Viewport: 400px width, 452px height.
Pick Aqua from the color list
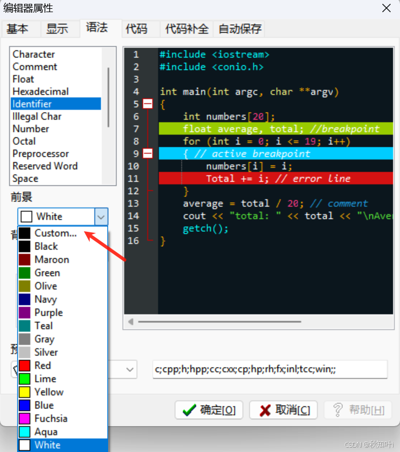(63, 432)
